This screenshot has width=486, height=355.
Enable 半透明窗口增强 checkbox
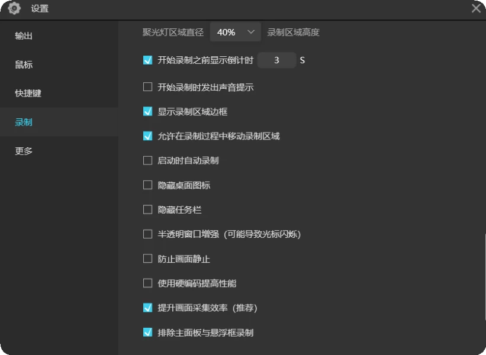click(x=148, y=234)
